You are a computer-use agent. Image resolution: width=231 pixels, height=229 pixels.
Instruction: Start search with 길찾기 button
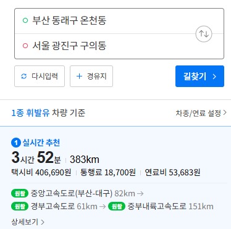pos(199,77)
